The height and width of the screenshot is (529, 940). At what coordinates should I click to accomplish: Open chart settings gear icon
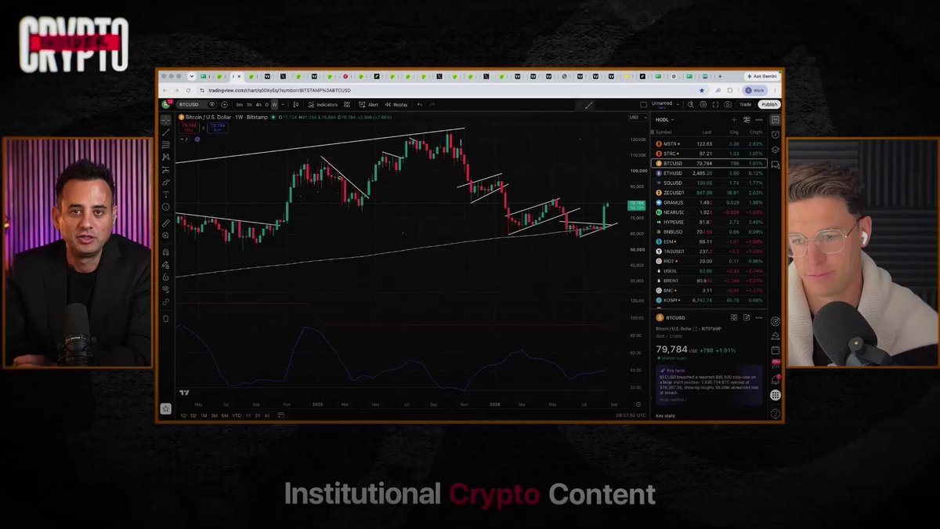click(x=703, y=104)
